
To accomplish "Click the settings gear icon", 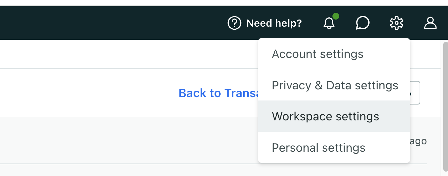I will 396,23.
